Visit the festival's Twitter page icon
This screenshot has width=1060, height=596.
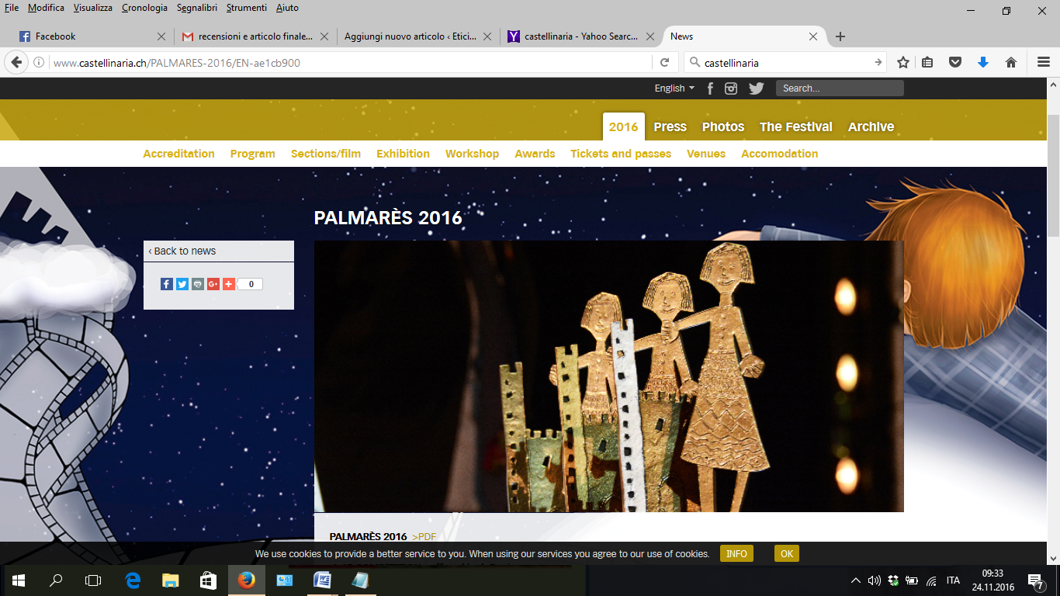[x=756, y=88]
